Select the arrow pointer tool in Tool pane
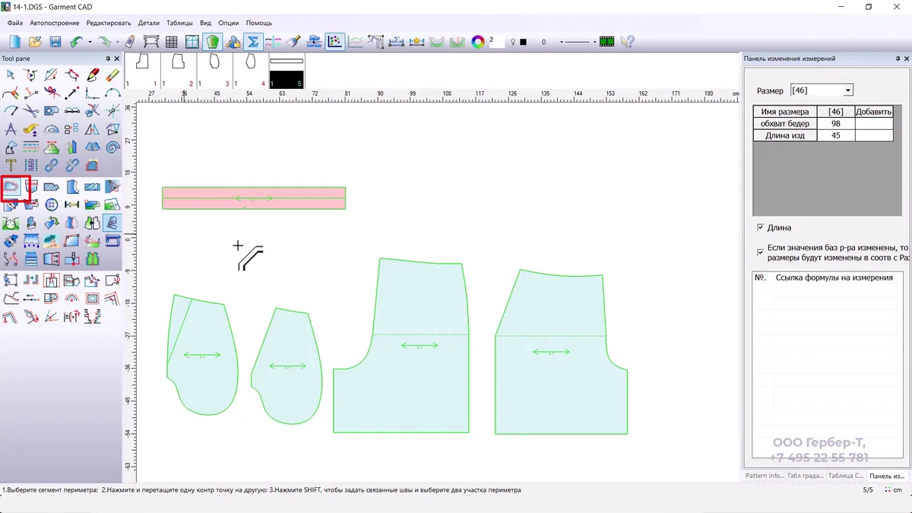The height and width of the screenshot is (513, 912). [11, 74]
